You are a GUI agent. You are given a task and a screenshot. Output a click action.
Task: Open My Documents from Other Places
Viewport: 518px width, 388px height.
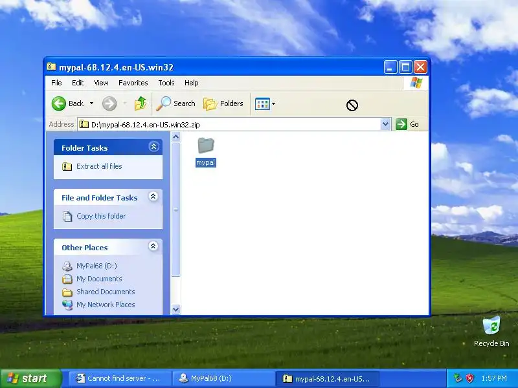[99, 279]
